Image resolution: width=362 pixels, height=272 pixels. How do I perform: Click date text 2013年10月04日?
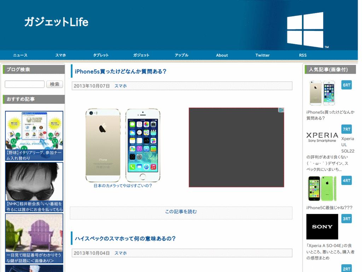[x=92, y=253]
